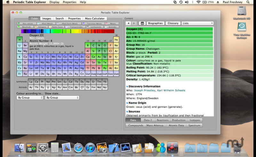Follow the Joseph Priestley link

tap(145, 90)
